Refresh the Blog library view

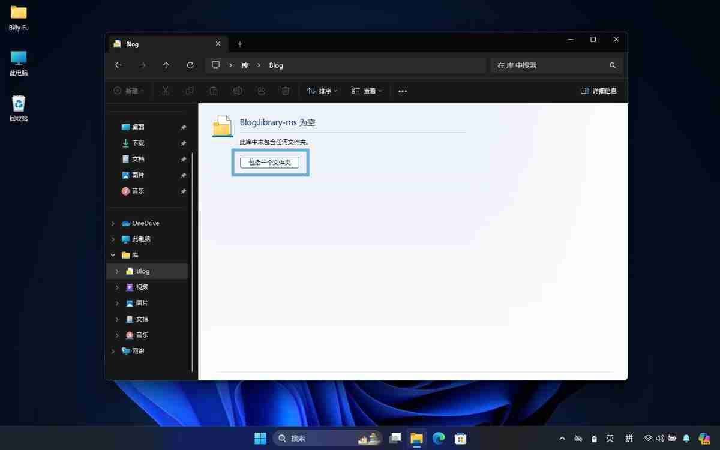point(190,65)
